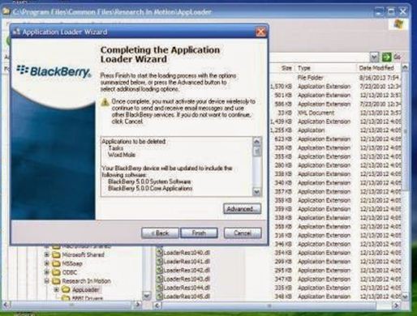Close the Application Loader Wizard dialog
The height and width of the screenshot is (316, 417).
260,32
